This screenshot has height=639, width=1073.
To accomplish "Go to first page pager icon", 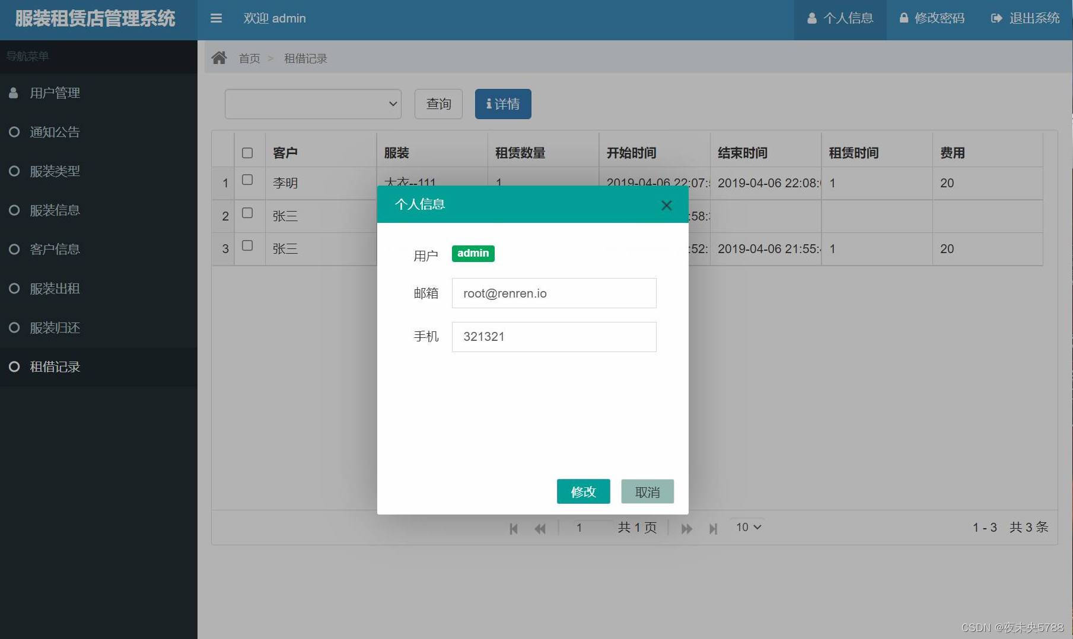I will pyautogui.click(x=514, y=528).
